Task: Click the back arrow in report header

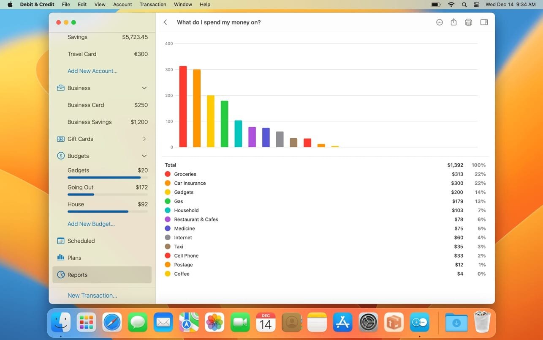Action: (166, 22)
